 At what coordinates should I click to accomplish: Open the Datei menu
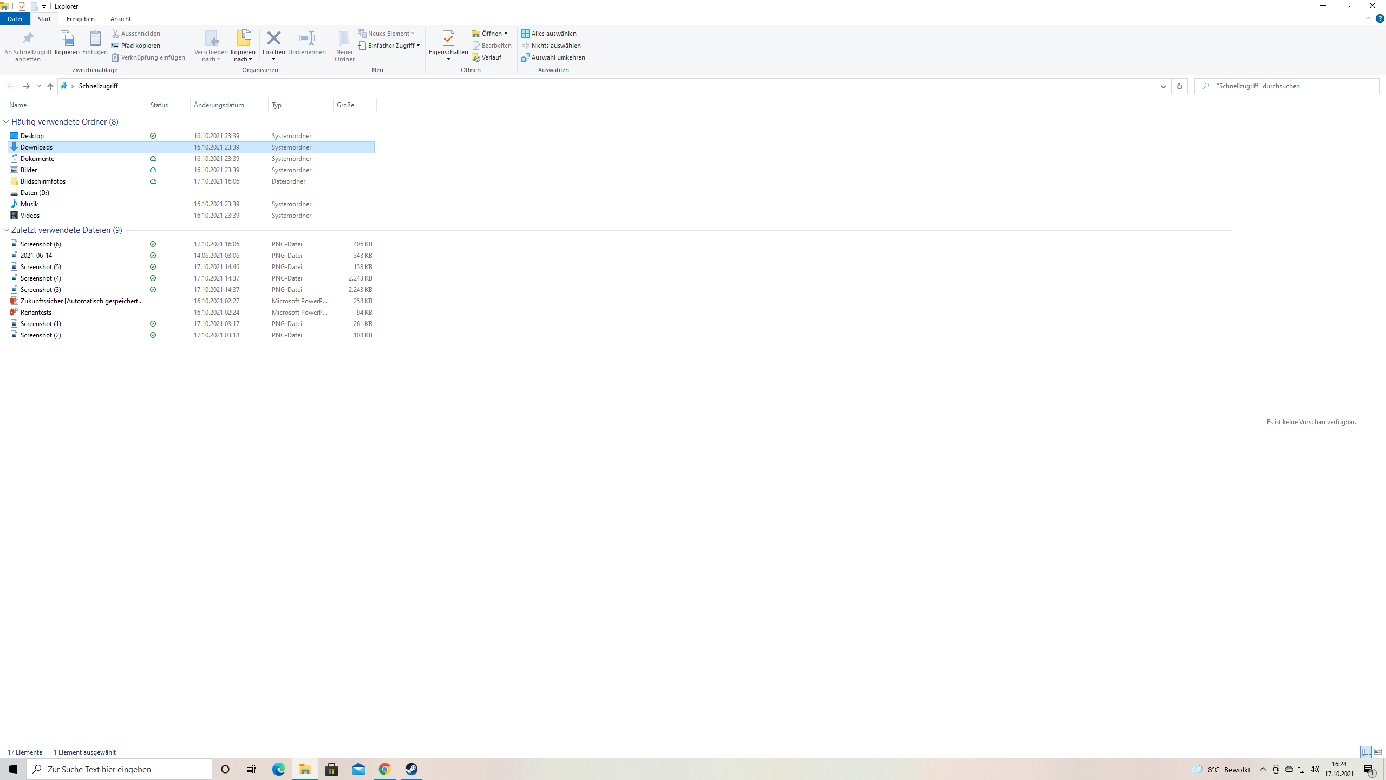(15, 19)
